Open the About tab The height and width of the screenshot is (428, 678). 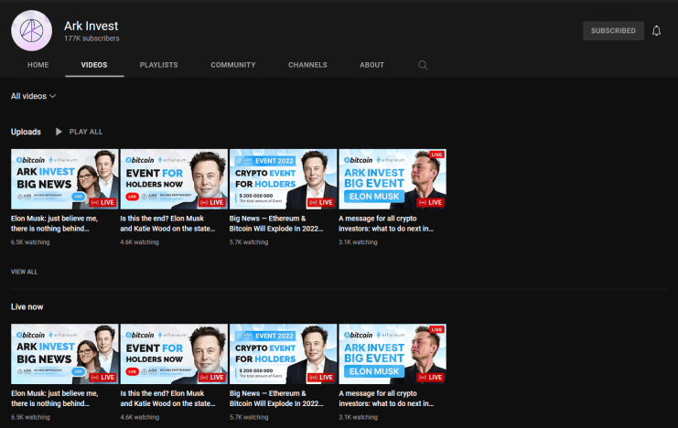tap(371, 65)
